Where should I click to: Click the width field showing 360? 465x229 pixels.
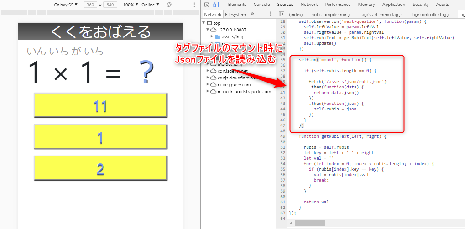point(90,5)
